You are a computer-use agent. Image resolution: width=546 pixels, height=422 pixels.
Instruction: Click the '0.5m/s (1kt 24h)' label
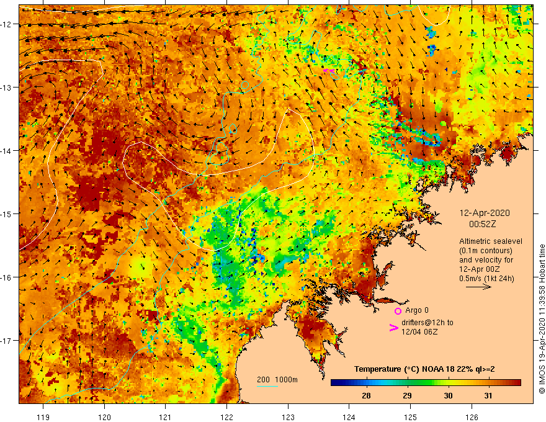pyautogui.click(x=486, y=278)
